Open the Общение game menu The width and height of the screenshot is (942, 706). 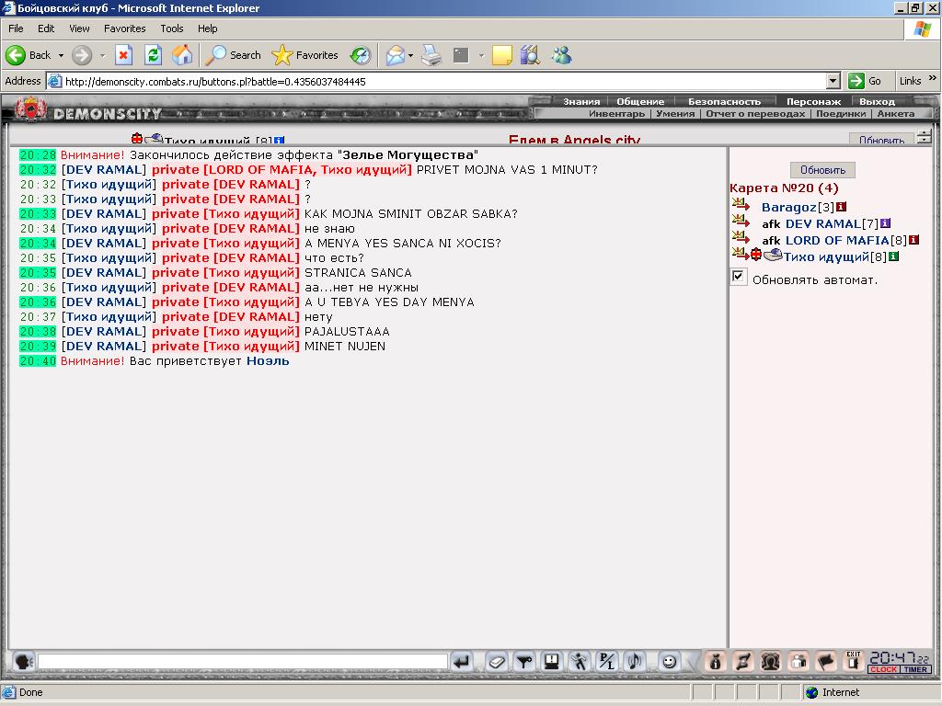point(640,101)
